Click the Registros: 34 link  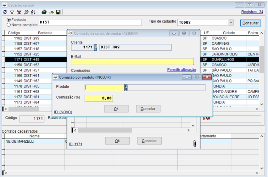[x=252, y=12]
